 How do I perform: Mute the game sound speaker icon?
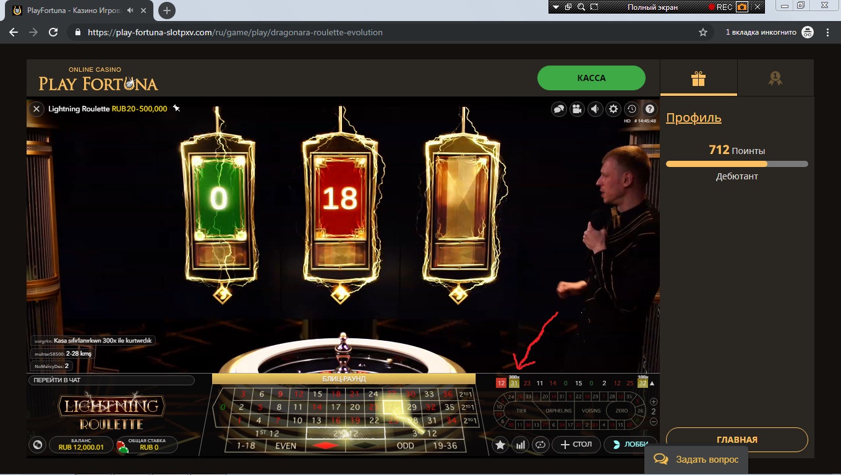pos(595,109)
